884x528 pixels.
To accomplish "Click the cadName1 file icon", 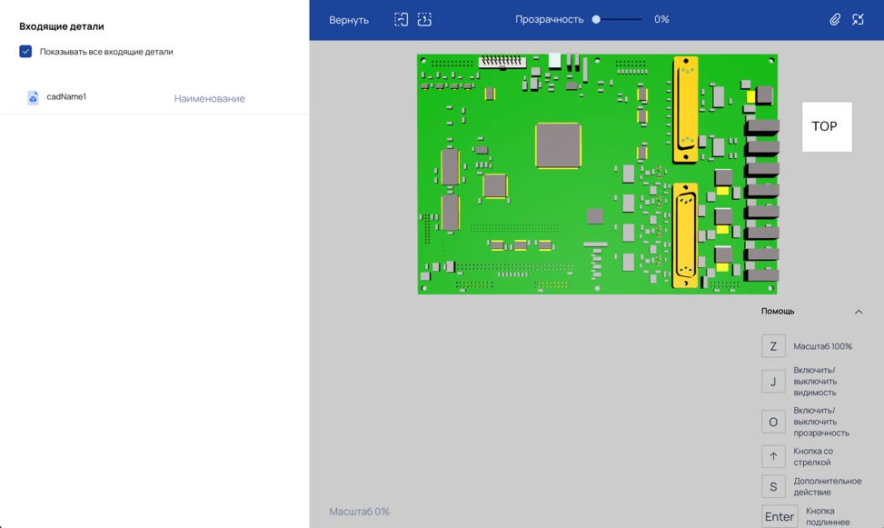I will tap(34, 97).
